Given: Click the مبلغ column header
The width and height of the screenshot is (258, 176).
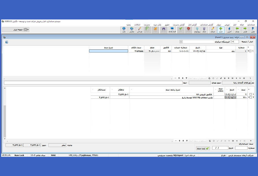Looking at the screenshot, I should tap(152, 47).
